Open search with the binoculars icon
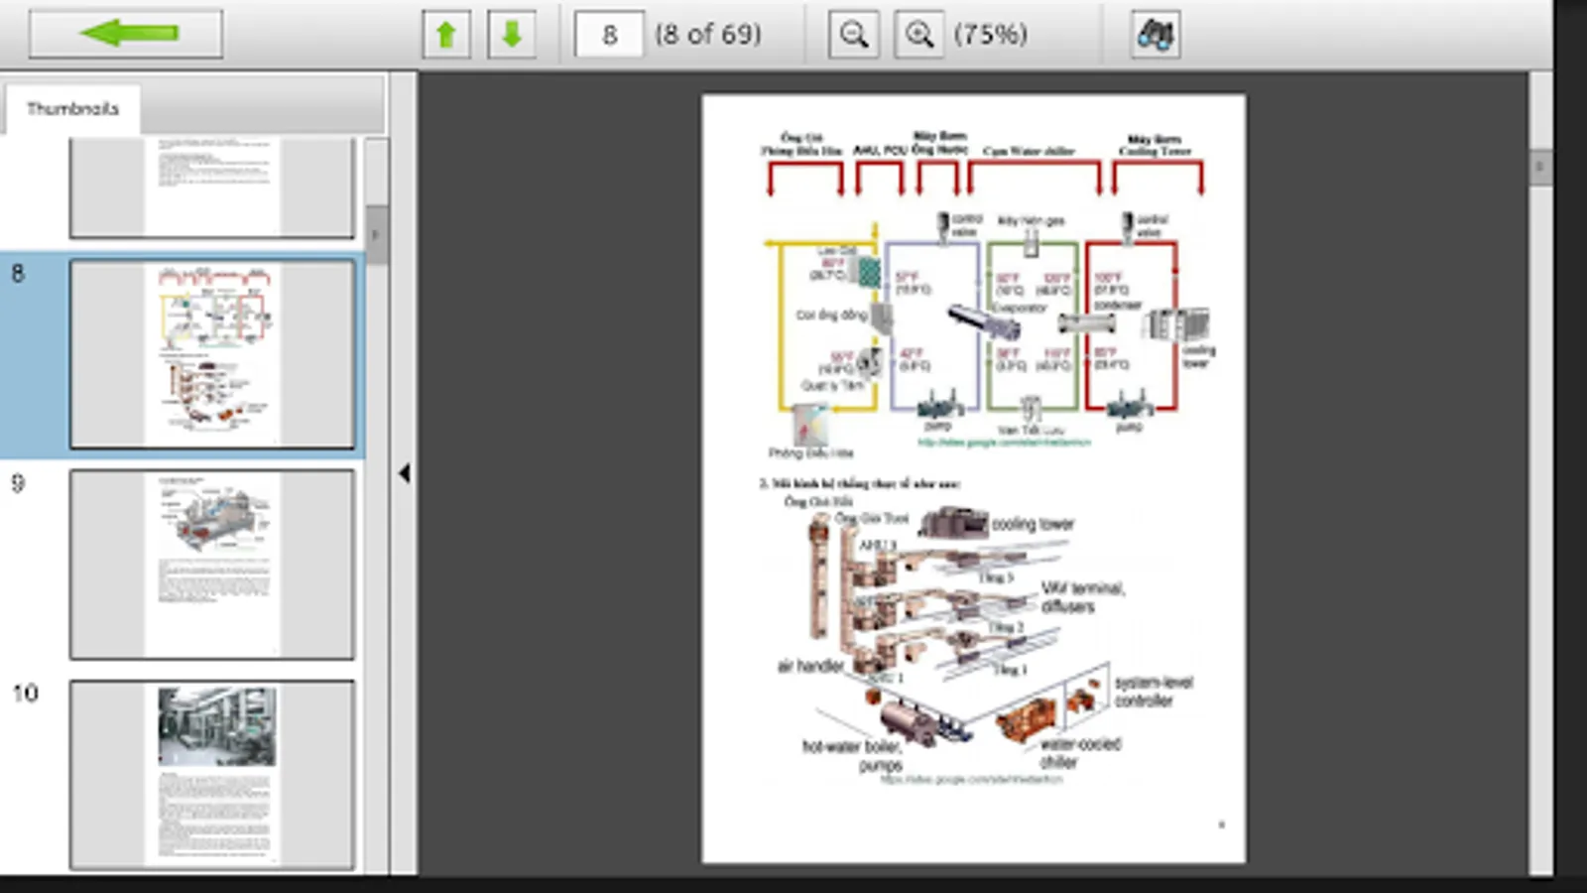 (1157, 33)
